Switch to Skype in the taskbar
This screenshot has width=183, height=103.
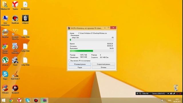coord(28,100)
